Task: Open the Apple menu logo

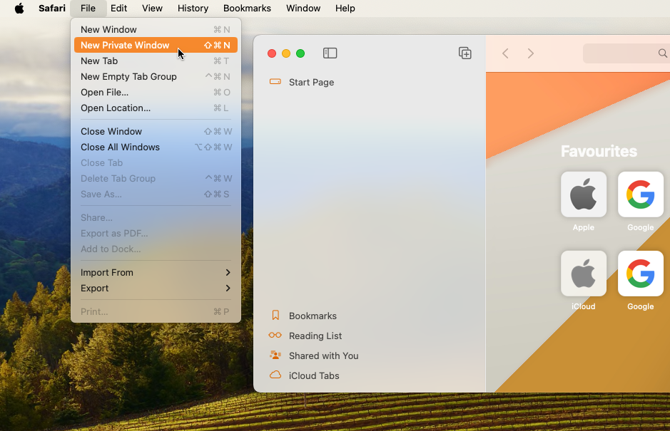Action: (19, 8)
